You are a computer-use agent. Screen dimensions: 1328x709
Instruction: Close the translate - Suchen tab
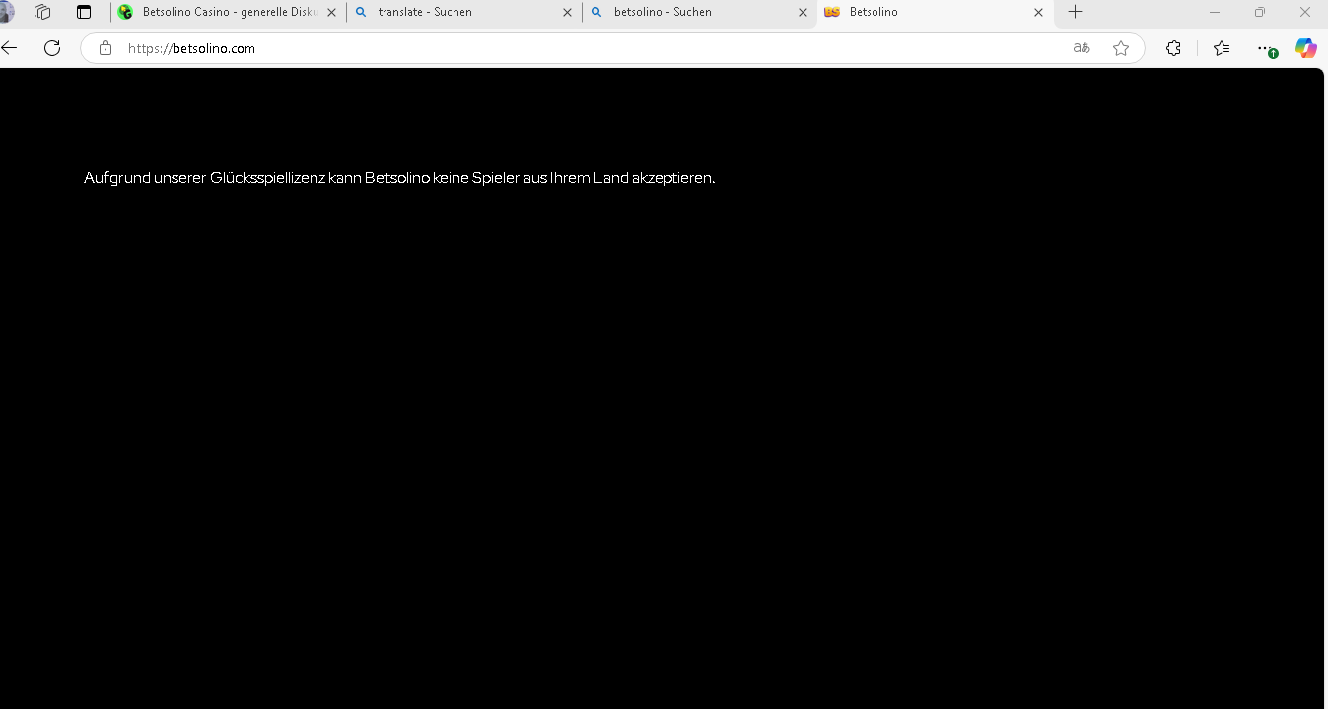(567, 12)
